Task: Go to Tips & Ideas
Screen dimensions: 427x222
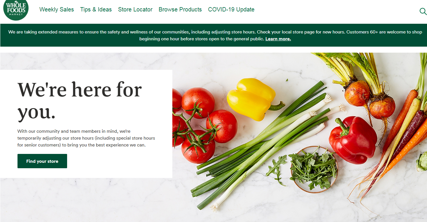Action: coord(96,9)
